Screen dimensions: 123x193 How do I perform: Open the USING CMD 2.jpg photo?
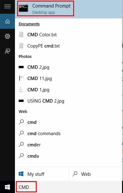point(69,101)
